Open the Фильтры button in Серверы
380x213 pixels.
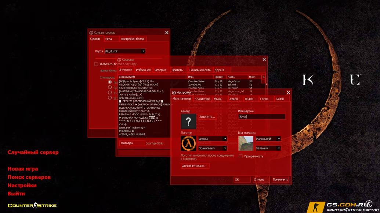[x=131, y=143]
